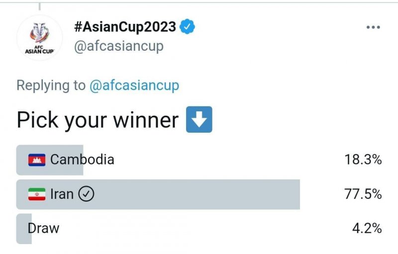Click the 77.5% Iran percentage
398x254 pixels.
click(x=363, y=194)
